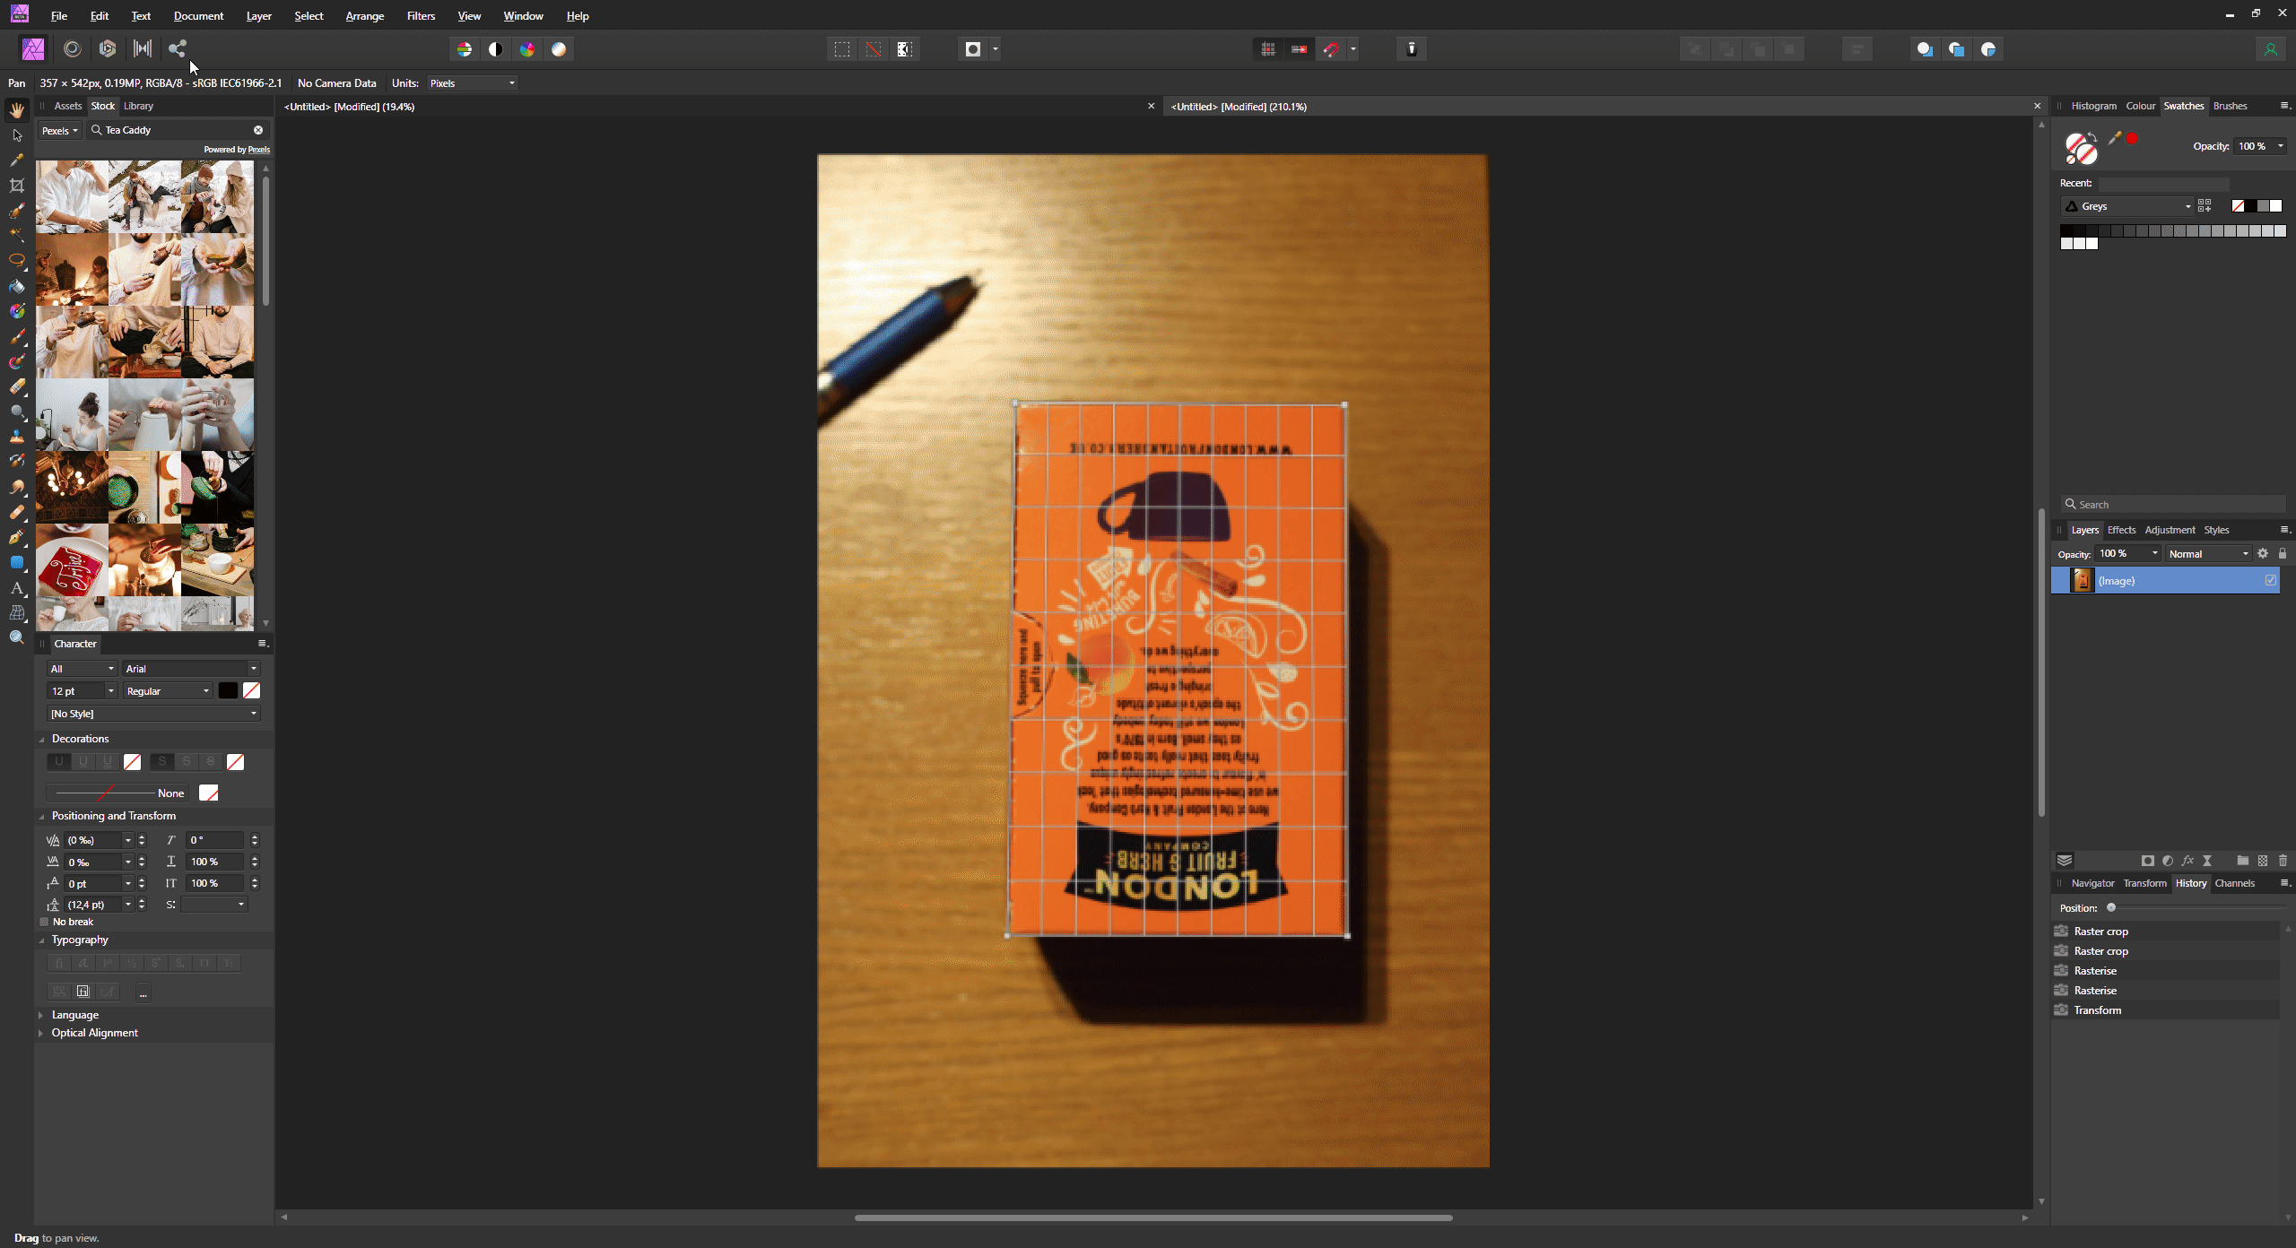This screenshot has width=2296, height=1248.
Task: Click the Deselect selection toolbar icon
Action: tap(874, 49)
